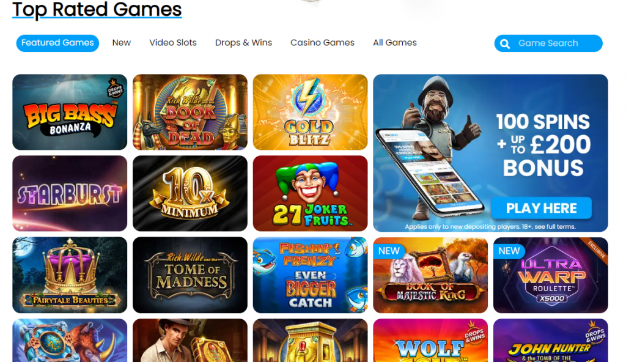Image resolution: width=626 pixels, height=362 pixels.
Task: Click the magnifier icon in Game Search
Action: pyautogui.click(x=505, y=43)
